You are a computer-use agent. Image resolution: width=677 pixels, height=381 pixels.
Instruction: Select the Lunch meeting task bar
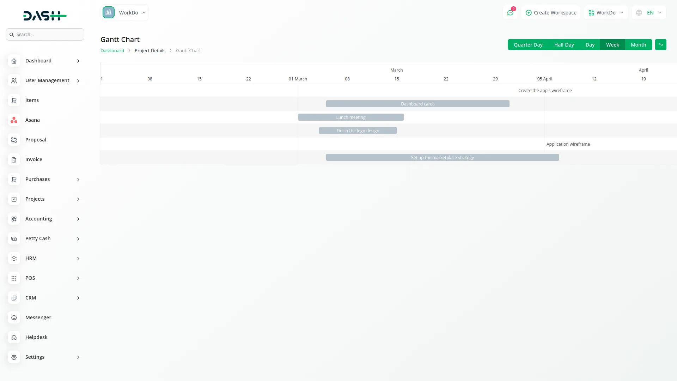pyautogui.click(x=350, y=117)
